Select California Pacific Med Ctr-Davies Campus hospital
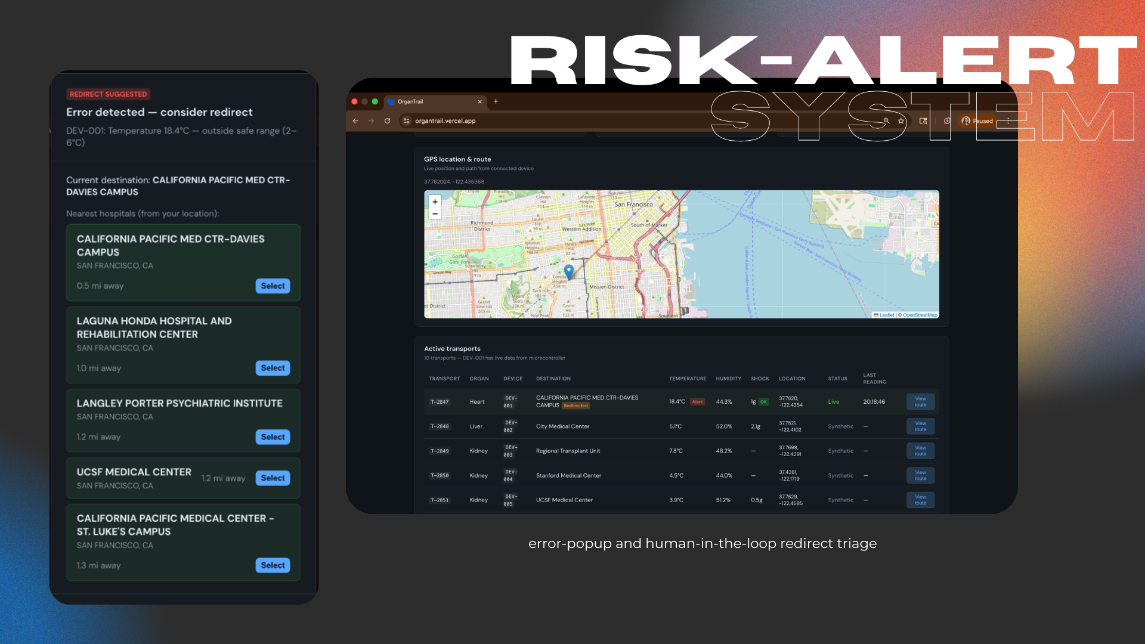The width and height of the screenshot is (1145, 644). tap(273, 286)
